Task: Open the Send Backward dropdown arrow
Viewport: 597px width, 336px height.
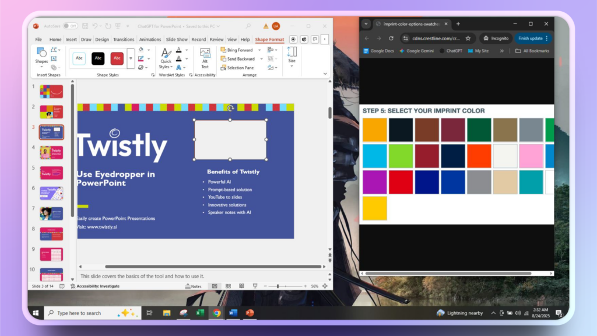Action: (262, 59)
